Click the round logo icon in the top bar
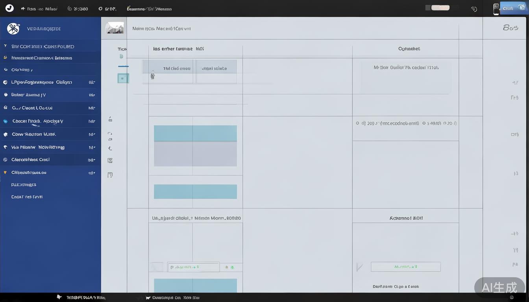Screen dimensions: 529x302 [x=9, y=8]
